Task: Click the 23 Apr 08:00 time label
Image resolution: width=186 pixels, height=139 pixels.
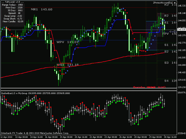Action: coord(111,137)
